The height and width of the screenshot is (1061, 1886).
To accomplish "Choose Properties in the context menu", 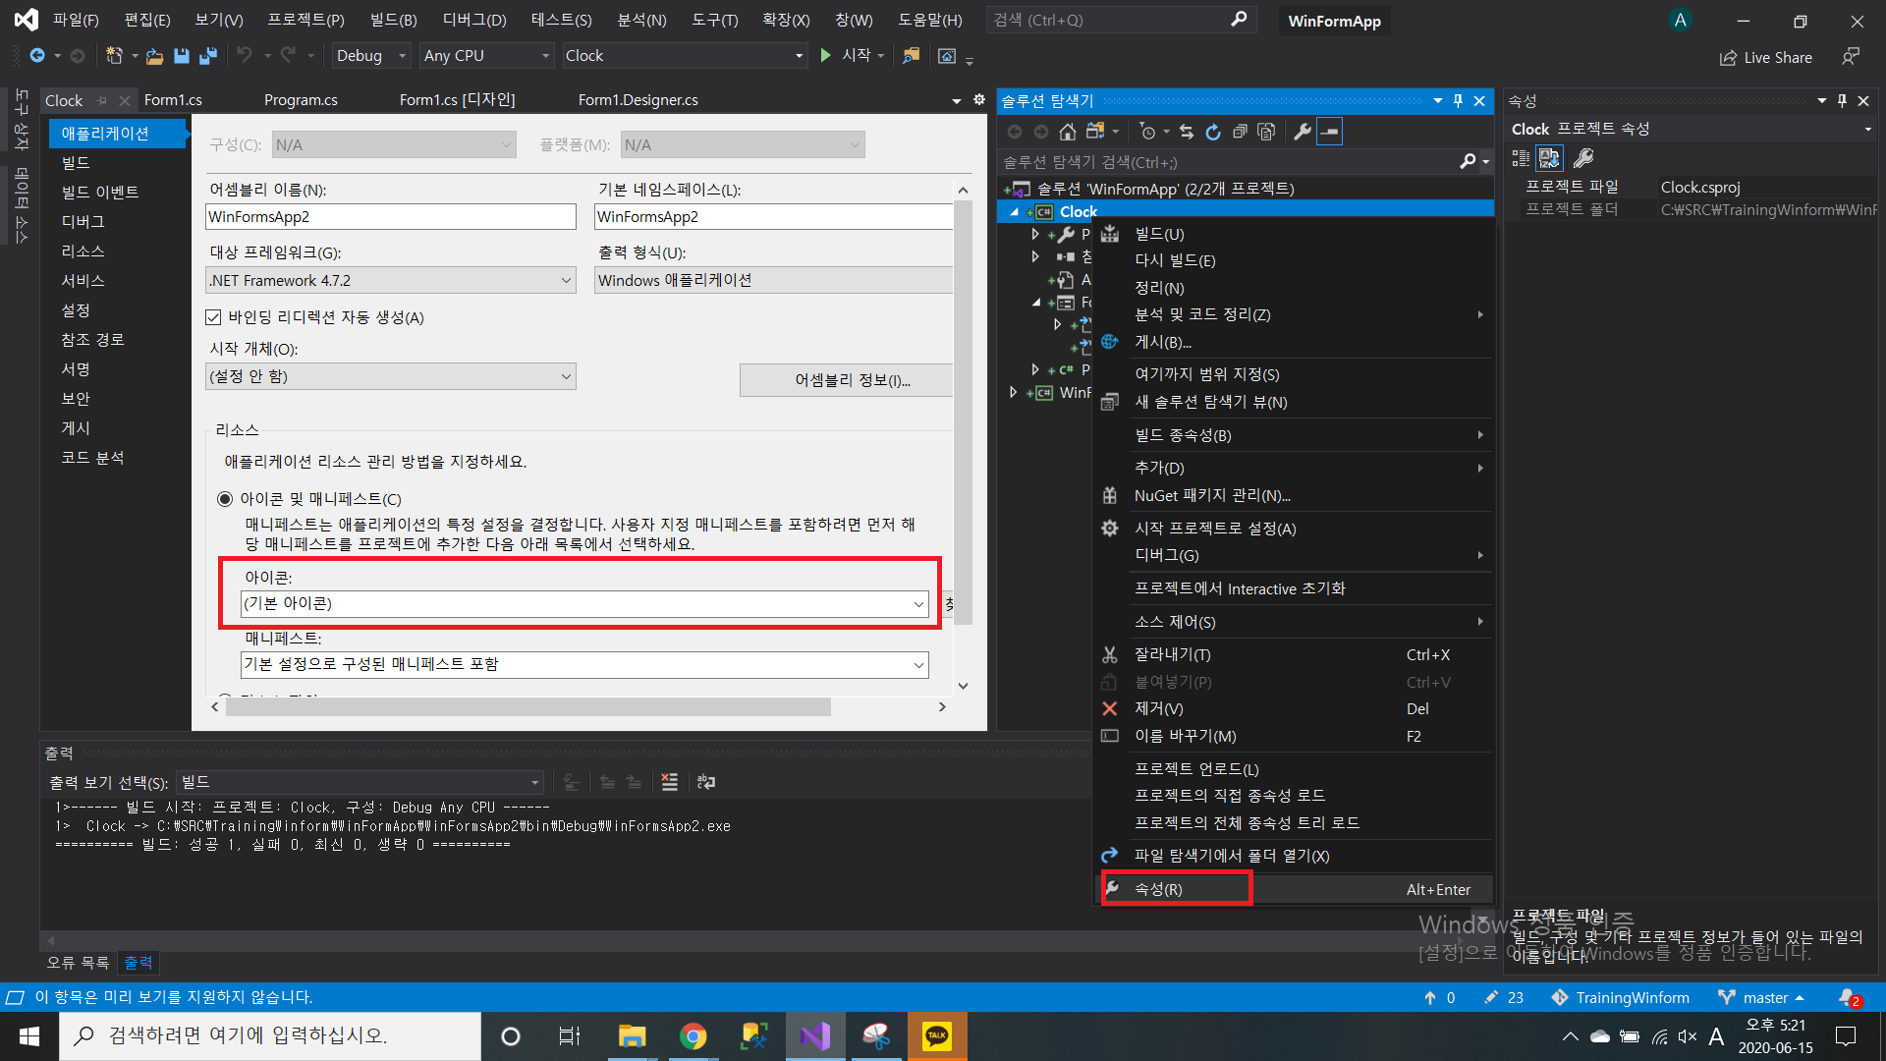I will point(1159,889).
